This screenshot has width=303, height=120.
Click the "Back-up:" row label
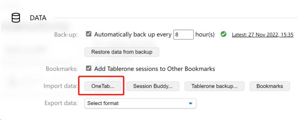click(66, 35)
